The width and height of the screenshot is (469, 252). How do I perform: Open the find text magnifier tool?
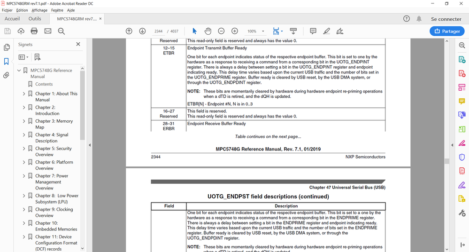pyautogui.click(x=62, y=31)
